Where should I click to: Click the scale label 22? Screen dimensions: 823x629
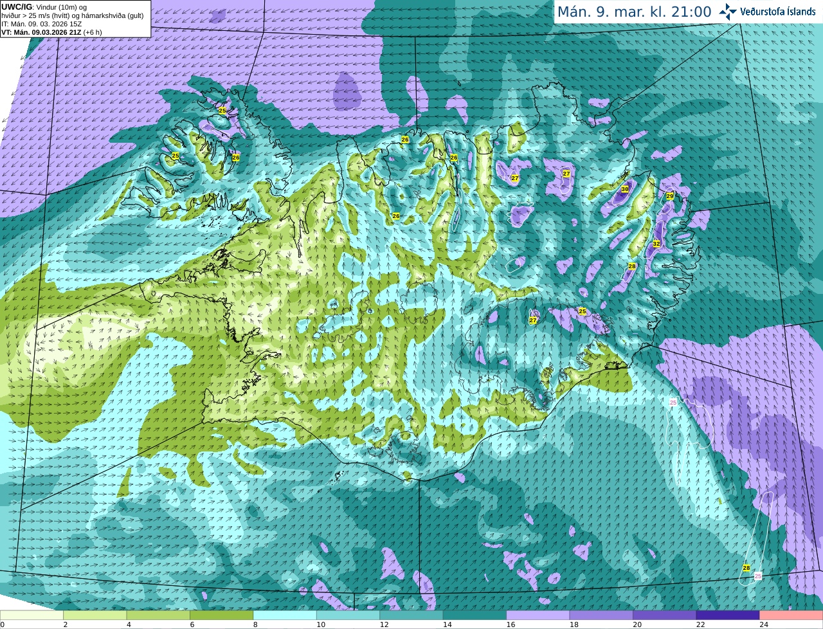tap(701, 624)
